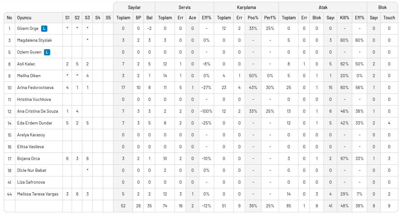Click the BP column header
403x216 pixels.
[138, 18]
